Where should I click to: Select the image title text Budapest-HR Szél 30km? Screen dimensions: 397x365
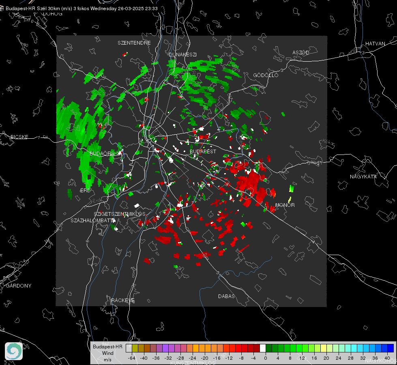[33, 9]
